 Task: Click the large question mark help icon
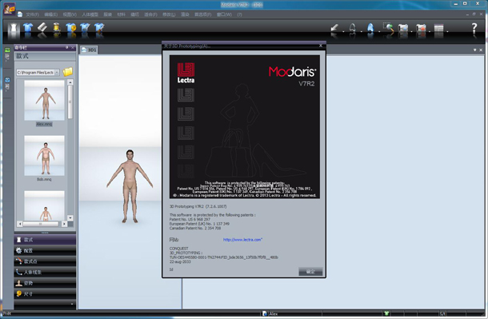[x=474, y=29]
